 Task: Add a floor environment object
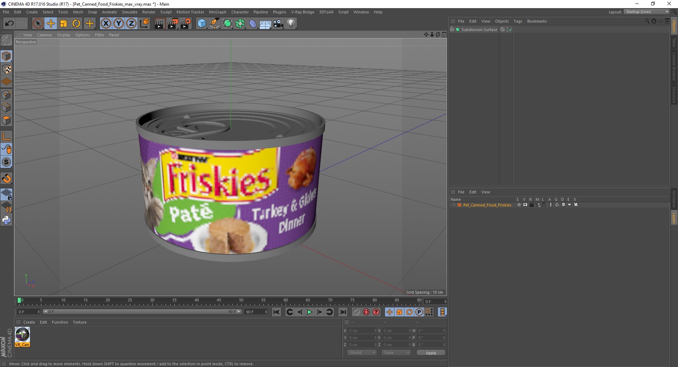[266, 24]
